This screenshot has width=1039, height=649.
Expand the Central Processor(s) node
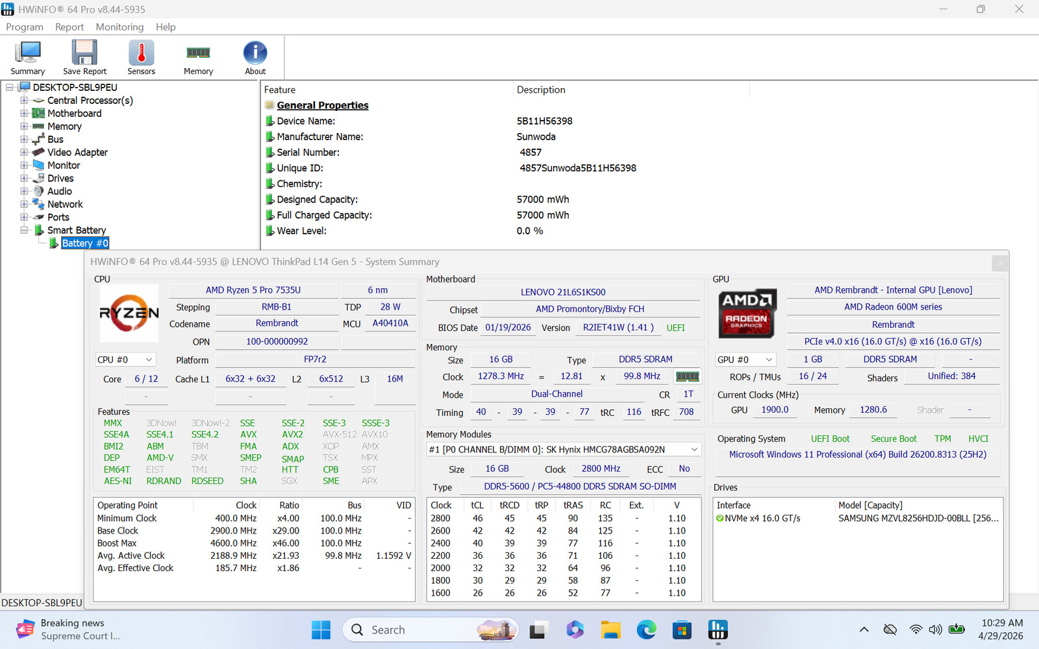tap(24, 101)
